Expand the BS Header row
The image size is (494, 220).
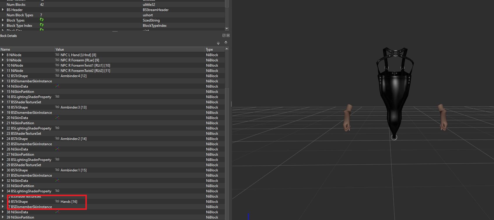[3, 10]
